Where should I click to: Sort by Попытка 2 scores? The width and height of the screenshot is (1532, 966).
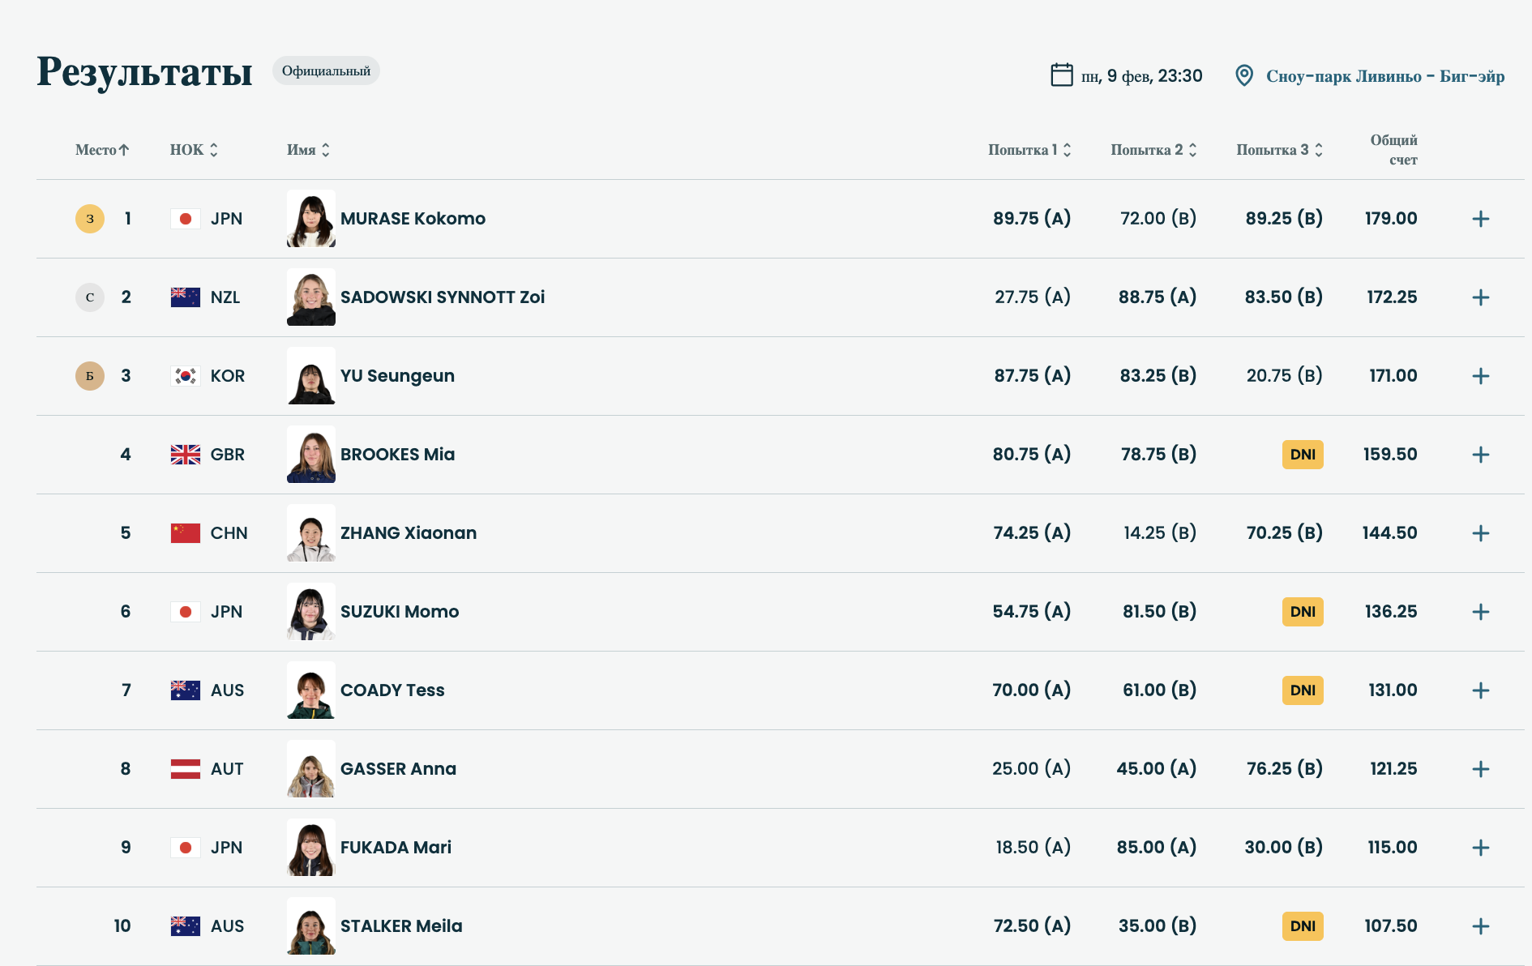point(1153,150)
